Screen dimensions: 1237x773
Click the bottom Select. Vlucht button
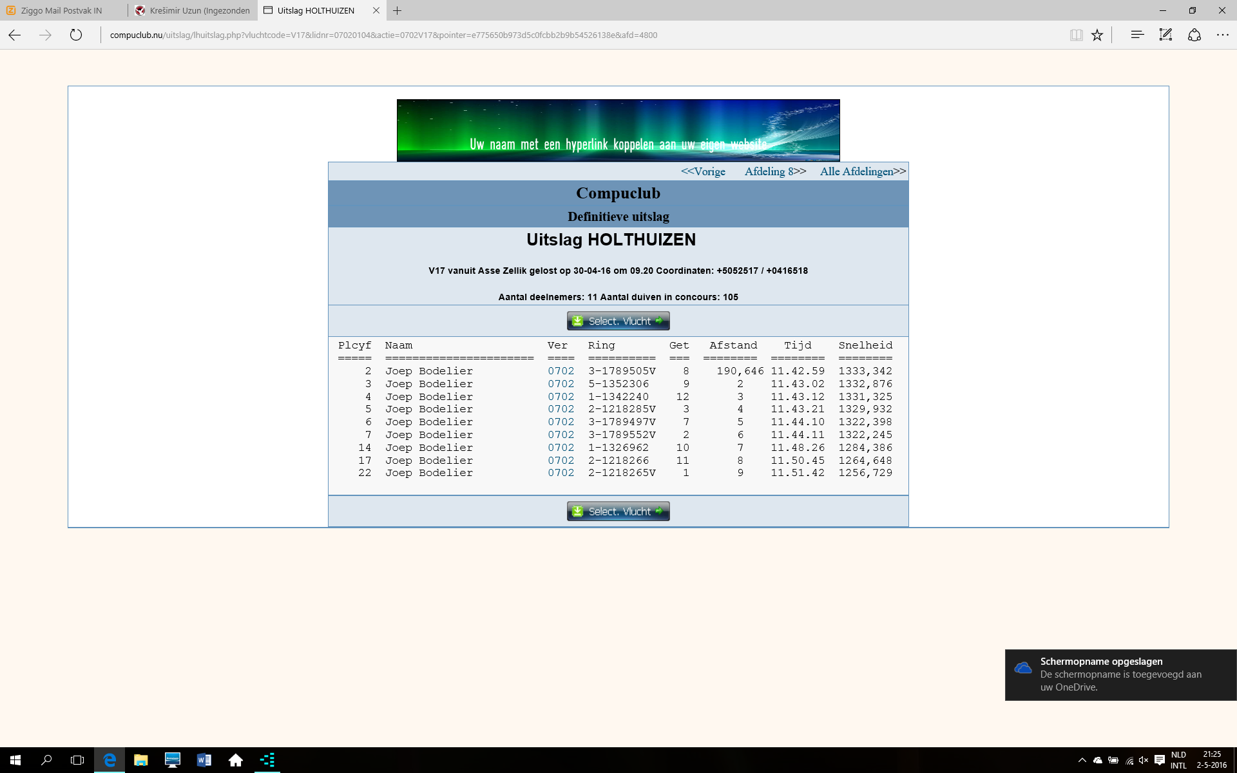tap(618, 511)
